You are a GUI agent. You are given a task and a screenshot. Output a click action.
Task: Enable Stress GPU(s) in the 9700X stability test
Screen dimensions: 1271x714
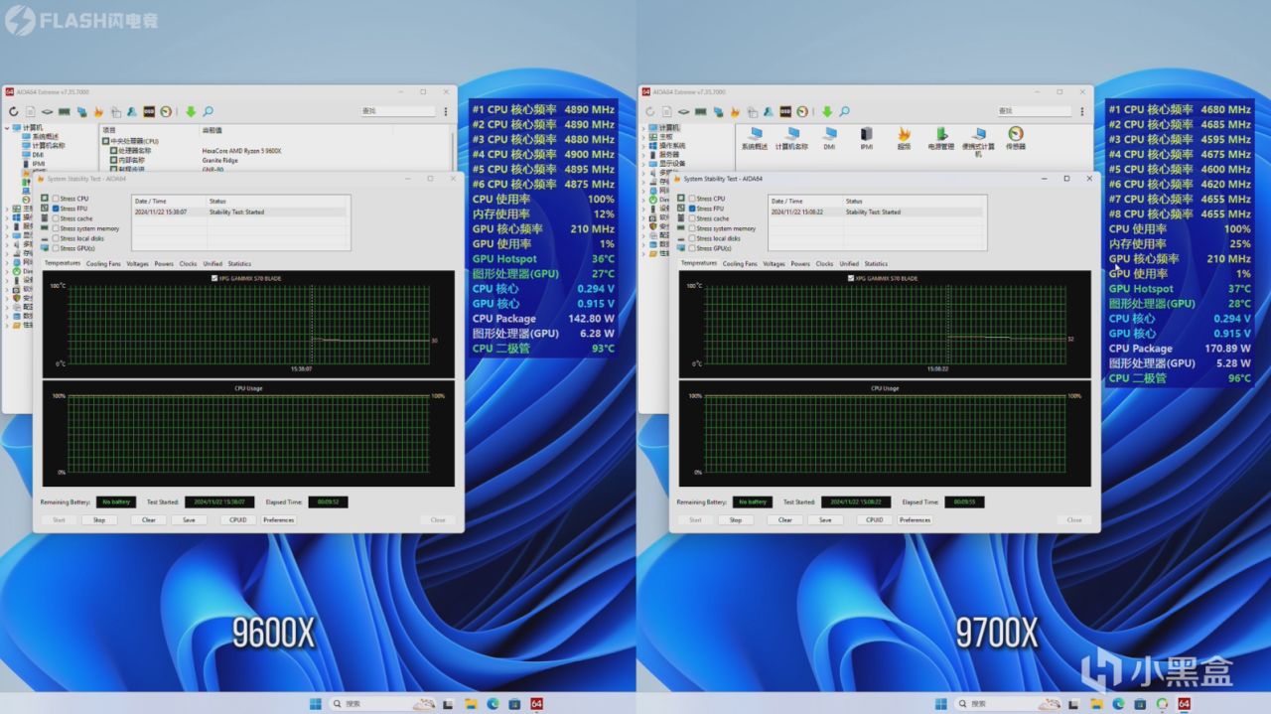click(693, 248)
